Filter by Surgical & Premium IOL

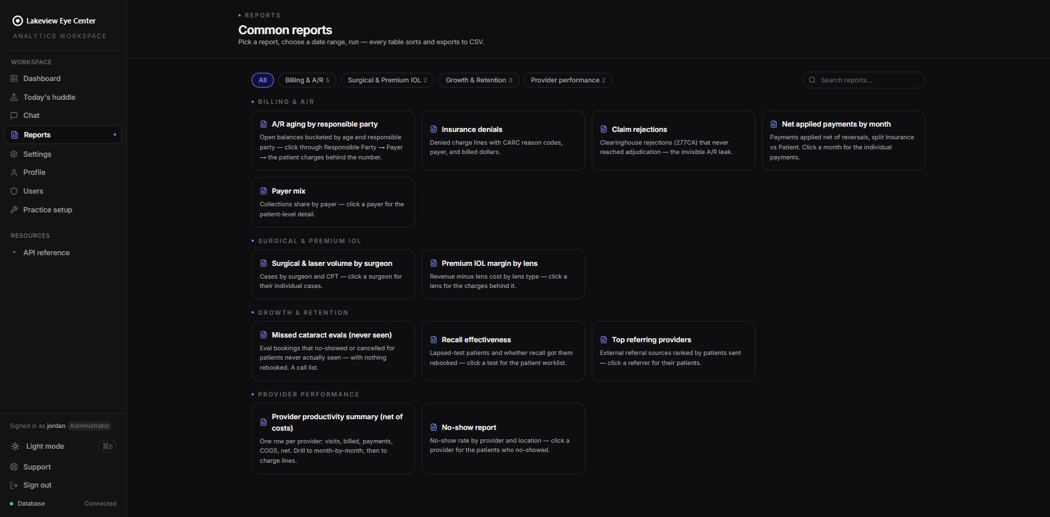click(x=387, y=80)
